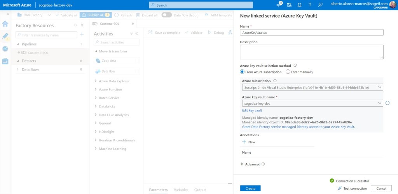Switch to the Variables tab

(x=181, y=190)
